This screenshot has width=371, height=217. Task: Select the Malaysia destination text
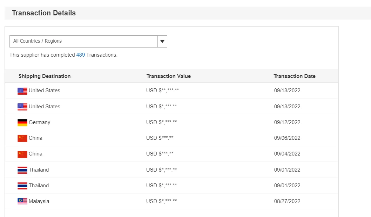click(39, 201)
